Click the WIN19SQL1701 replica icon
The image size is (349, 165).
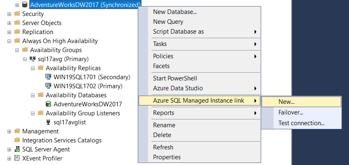click(48, 77)
